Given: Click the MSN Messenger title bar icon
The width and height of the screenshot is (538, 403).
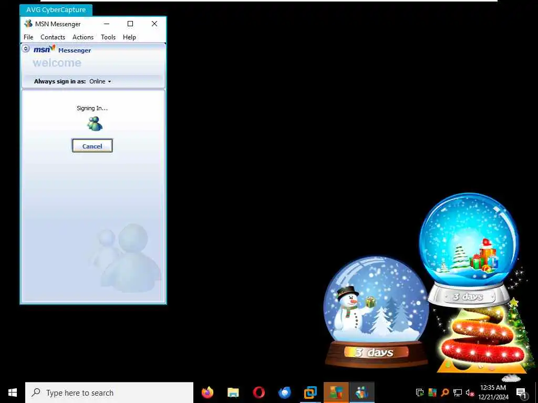Looking at the screenshot, I should pos(28,24).
